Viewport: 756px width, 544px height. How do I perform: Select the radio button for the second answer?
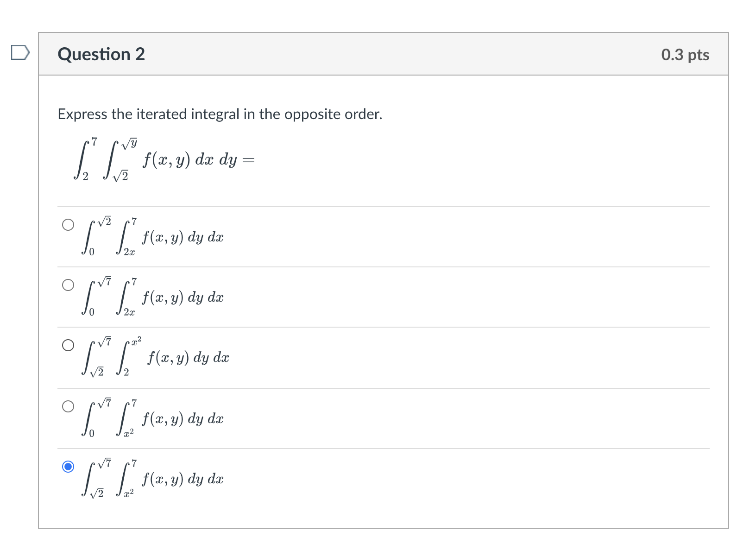click(68, 285)
